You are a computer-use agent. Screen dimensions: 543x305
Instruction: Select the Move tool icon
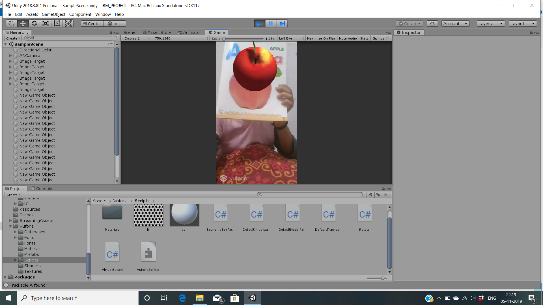(23, 23)
